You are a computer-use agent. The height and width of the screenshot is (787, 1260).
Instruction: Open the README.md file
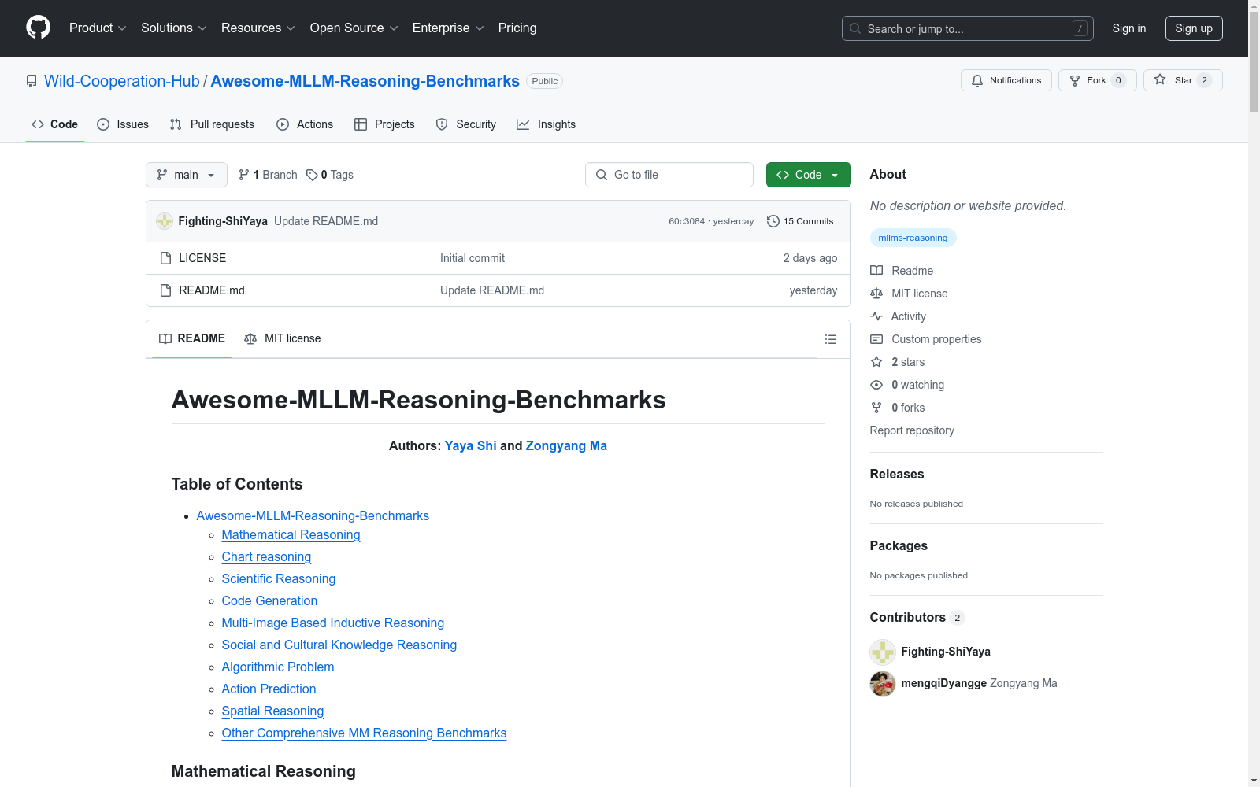click(212, 290)
